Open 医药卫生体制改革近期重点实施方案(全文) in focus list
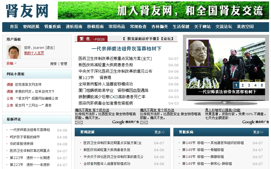 (115, 59)
